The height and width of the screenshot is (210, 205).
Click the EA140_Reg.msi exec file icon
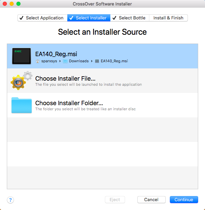[x=22, y=56]
